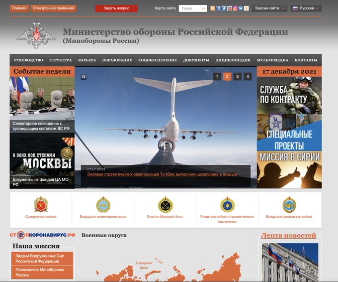Open the СТРУКТУРА menu
The width and height of the screenshot is (338, 282).
coord(61,60)
